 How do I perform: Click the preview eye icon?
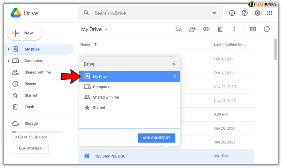206,29
